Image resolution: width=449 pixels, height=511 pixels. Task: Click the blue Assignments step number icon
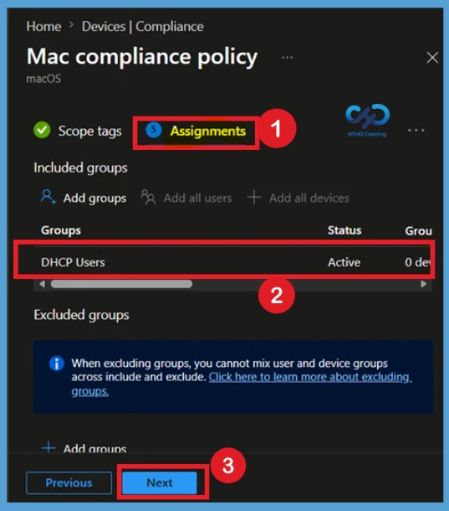pyautogui.click(x=154, y=130)
